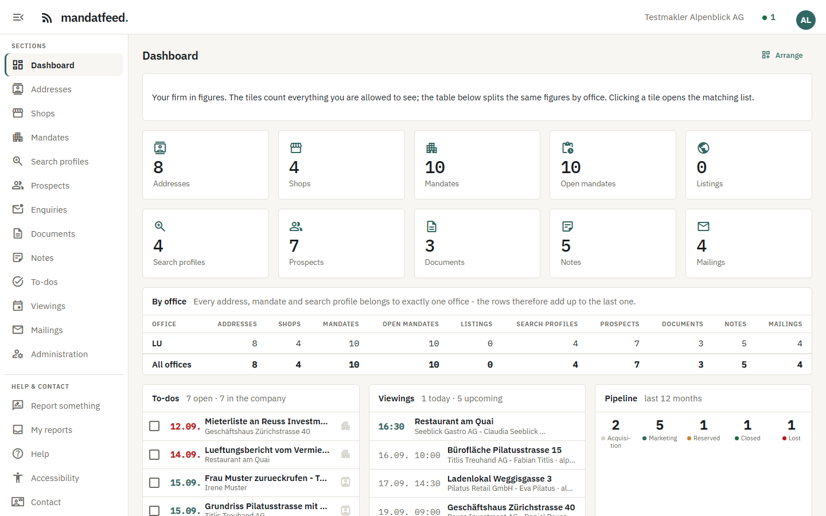The height and width of the screenshot is (516, 826).
Task: Open Documents in the sidebar
Action: point(64,233)
